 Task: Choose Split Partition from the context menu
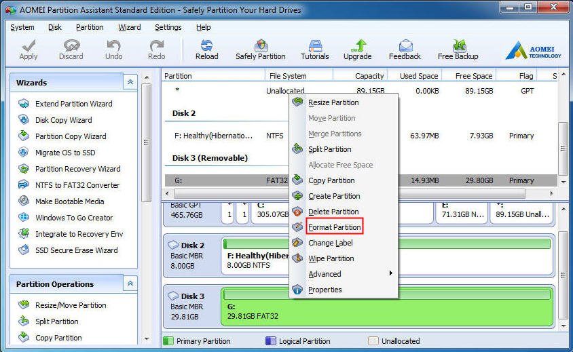344,149
